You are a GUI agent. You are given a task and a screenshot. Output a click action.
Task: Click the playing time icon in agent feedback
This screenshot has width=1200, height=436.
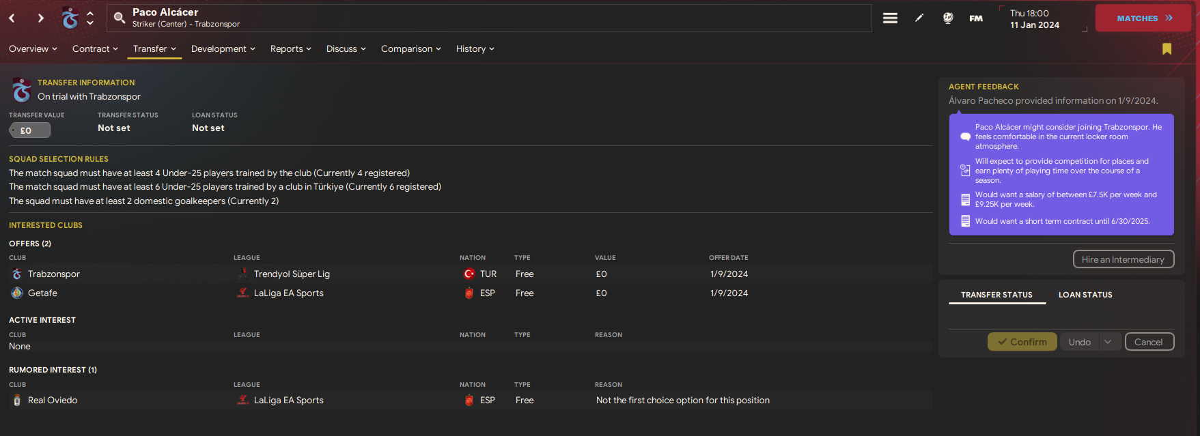click(x=965, y=170)
